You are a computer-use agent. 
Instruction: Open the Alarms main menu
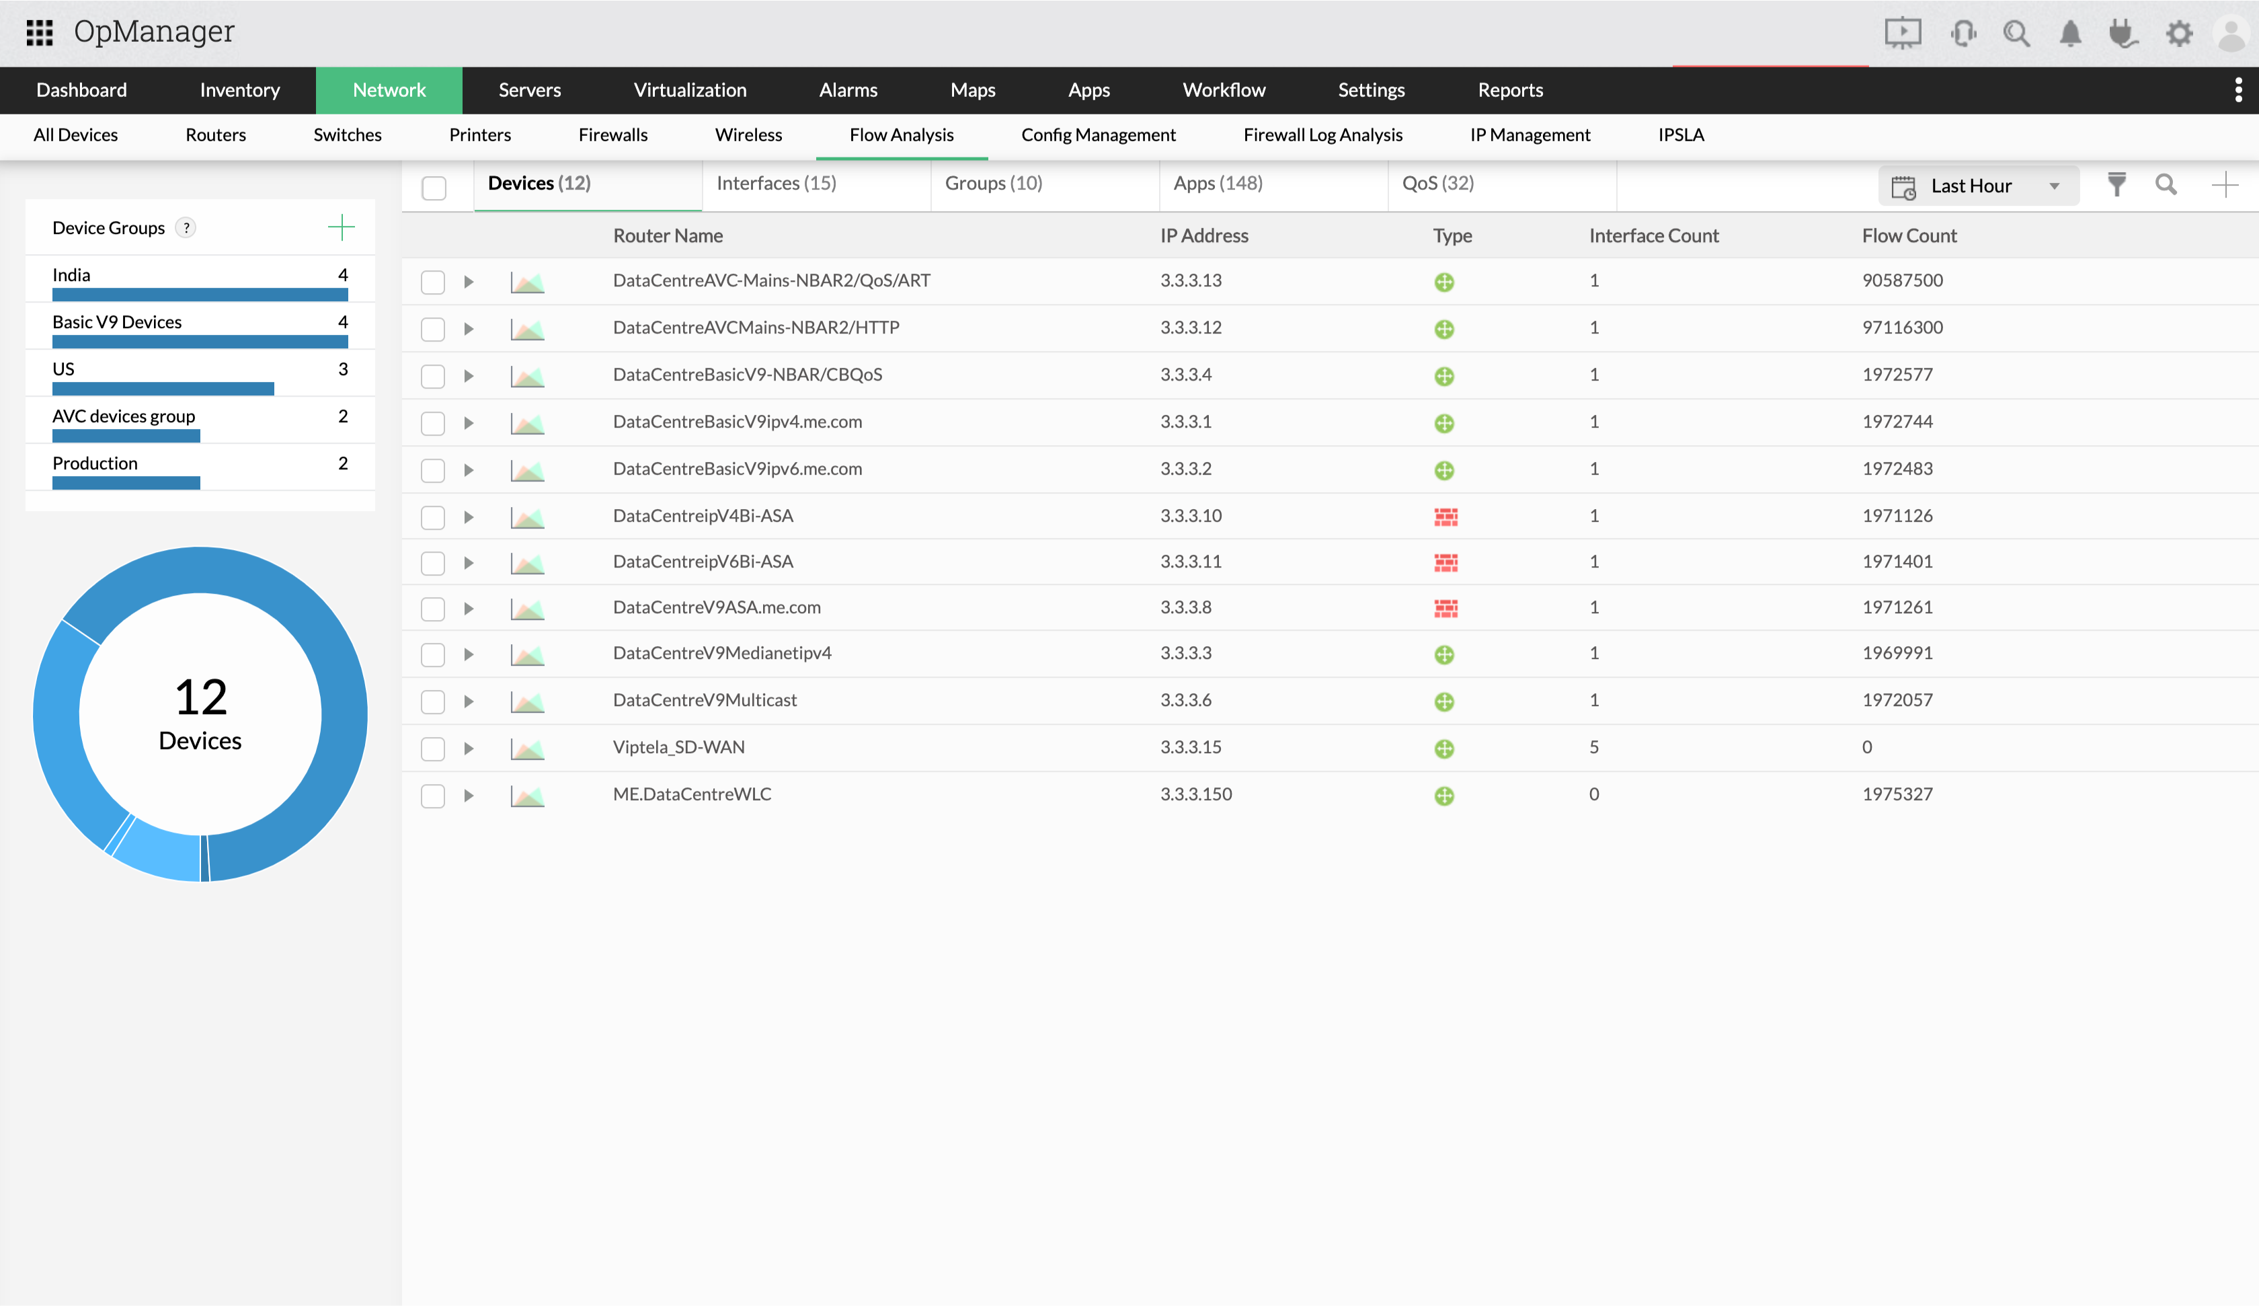(848, 89)
